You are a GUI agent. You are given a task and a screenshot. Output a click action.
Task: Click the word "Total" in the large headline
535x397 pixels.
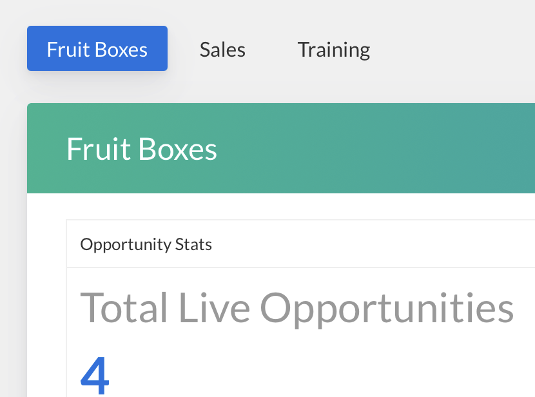124,308
